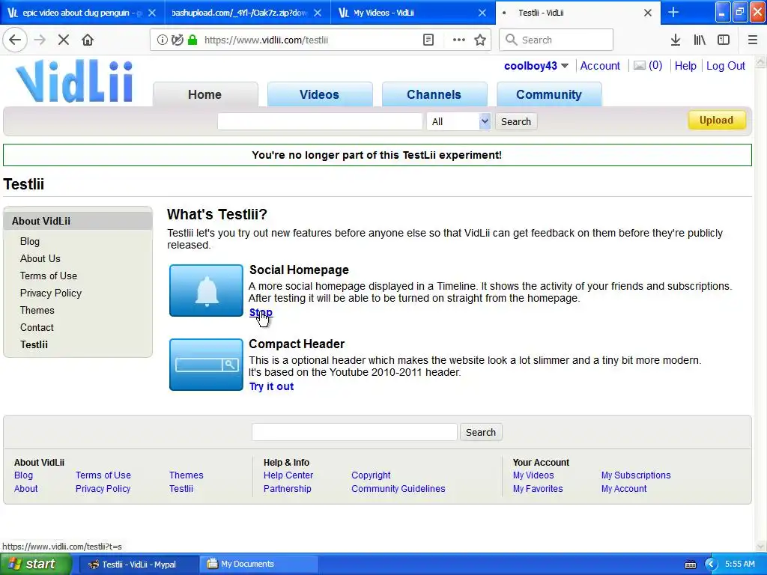Click the top Search button

tap(516, 121)
